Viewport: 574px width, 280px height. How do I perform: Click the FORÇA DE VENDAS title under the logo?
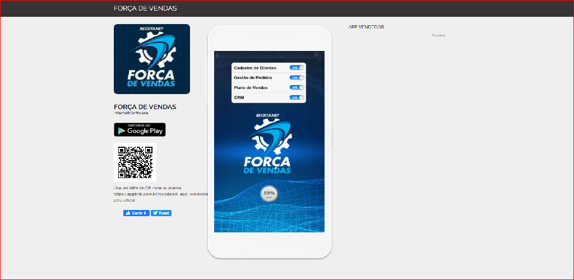pyautogui.click(x=145, y=107)
